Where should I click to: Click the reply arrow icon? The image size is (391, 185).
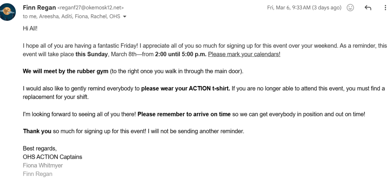click(x=368, y=8)
